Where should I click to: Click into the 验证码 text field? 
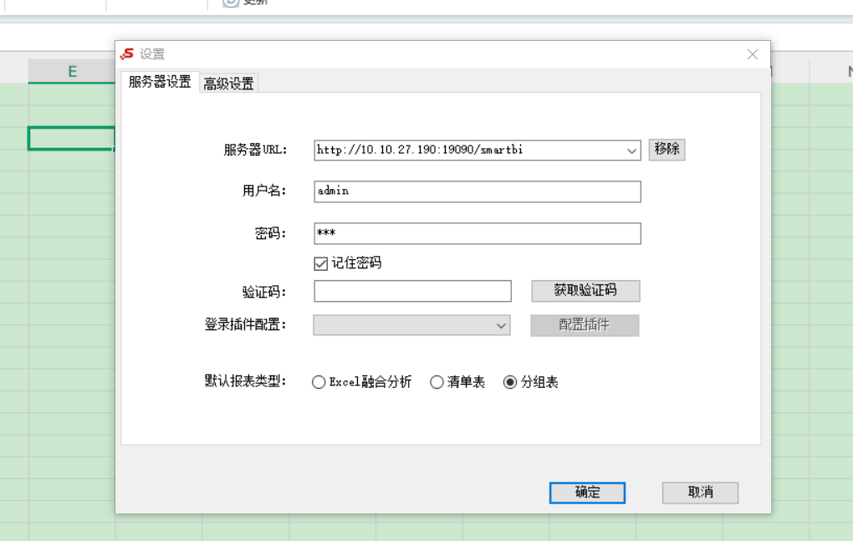tap(412, 291)
